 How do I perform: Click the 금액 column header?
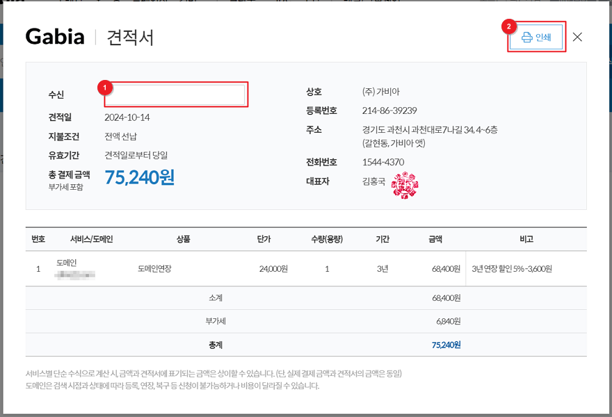click(x=435, y=239)
